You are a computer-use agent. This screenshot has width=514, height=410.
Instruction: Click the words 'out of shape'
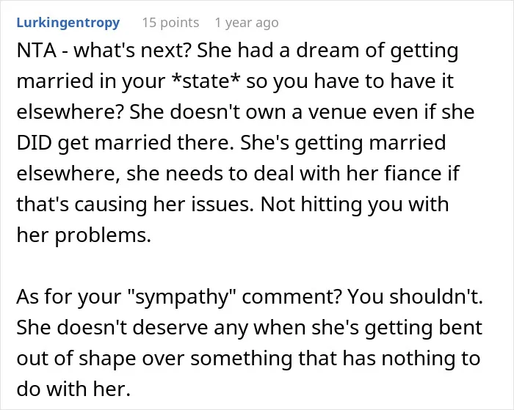pos(76,359)
